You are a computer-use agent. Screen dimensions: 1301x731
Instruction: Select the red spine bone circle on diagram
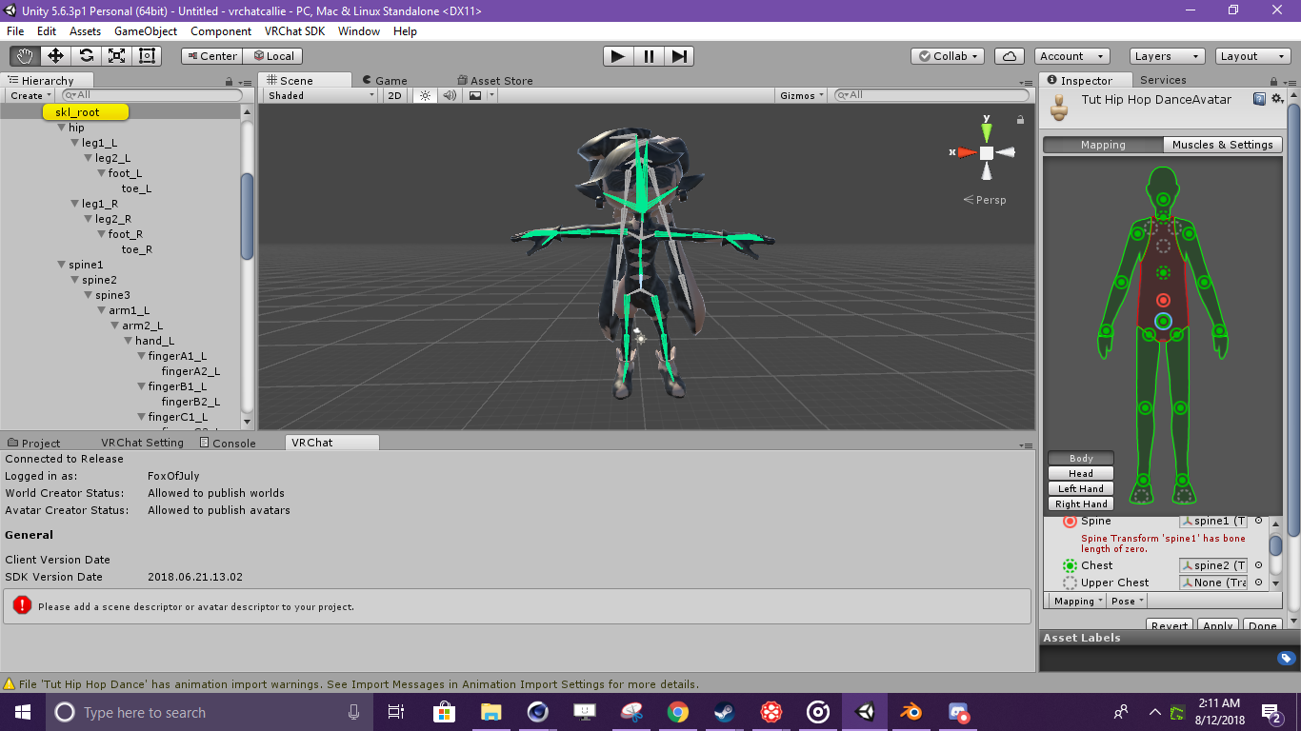click(1163, 301)
